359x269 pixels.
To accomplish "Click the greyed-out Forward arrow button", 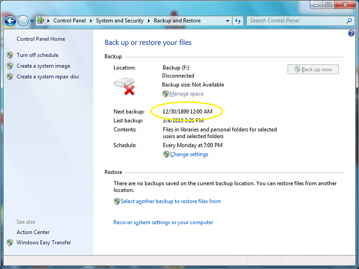I will point(23,21).
